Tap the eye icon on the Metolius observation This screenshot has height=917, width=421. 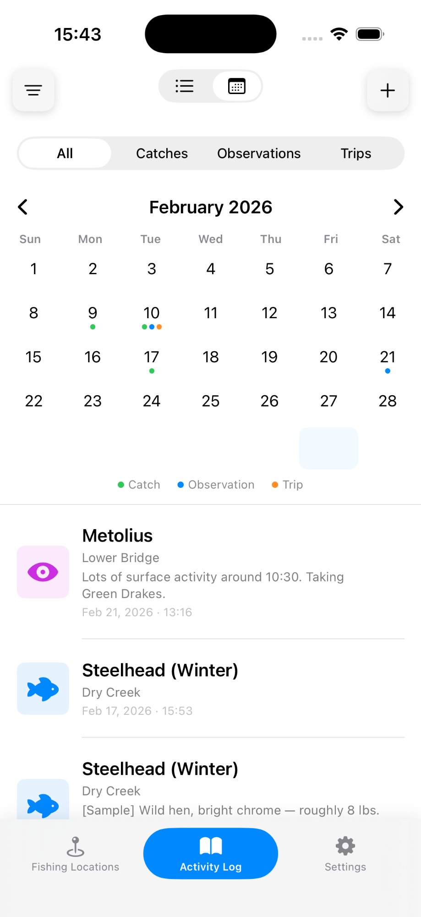[43, 572]
